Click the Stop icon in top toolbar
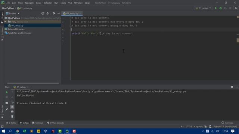 [230, 8]
